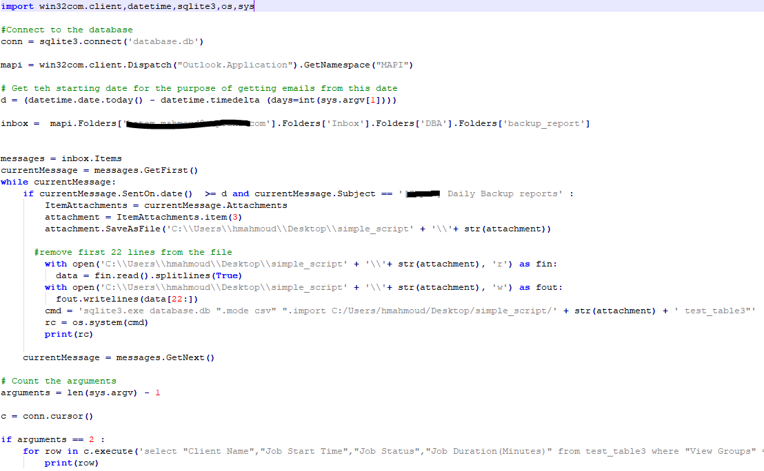Click the 'cmd = sqlite3.exe database.db' line

(400, 310)
